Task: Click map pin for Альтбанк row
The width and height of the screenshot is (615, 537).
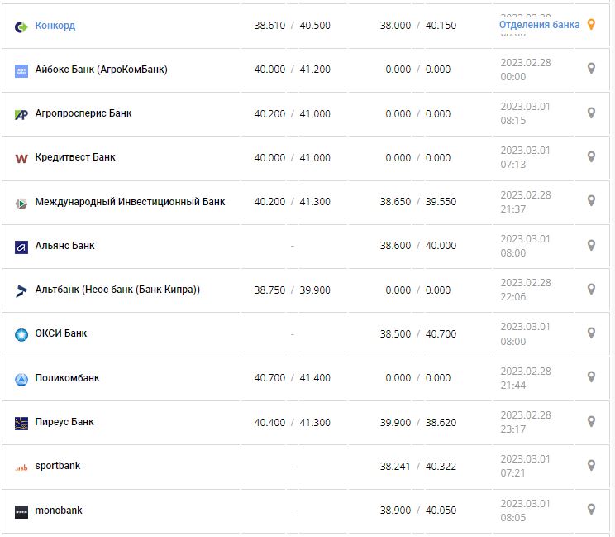Action: click(x=591, y=290)
